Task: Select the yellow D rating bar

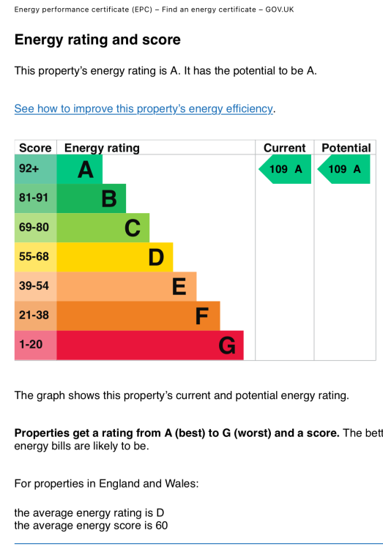Action: (114, 257)
